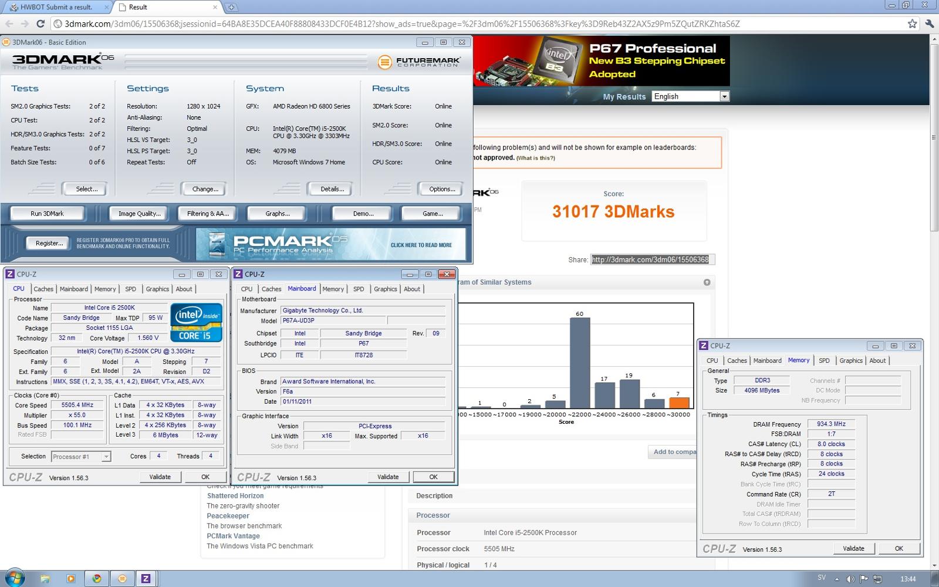Screen dimensions: 939x587
Task: Click the 'What is this?' link
Action: pyautogui.click(x=535, y=158)
